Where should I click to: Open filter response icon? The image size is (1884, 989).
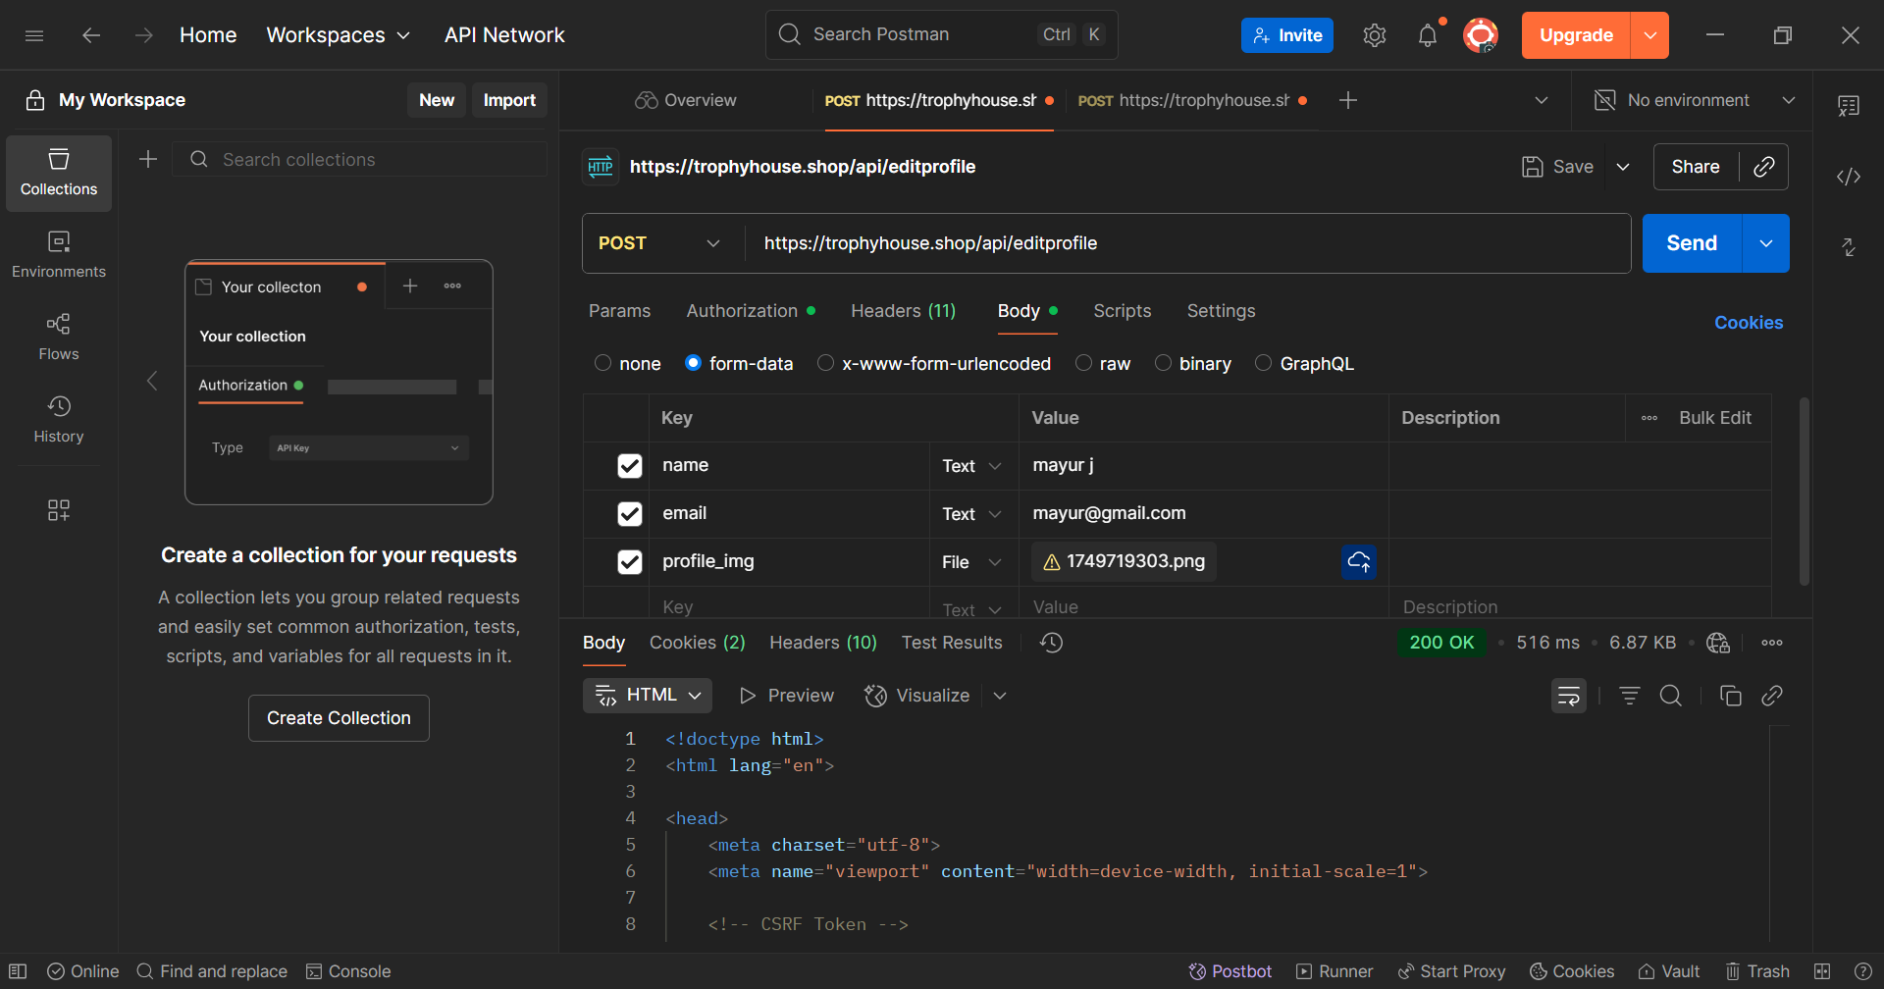[x=1630, y=696]
